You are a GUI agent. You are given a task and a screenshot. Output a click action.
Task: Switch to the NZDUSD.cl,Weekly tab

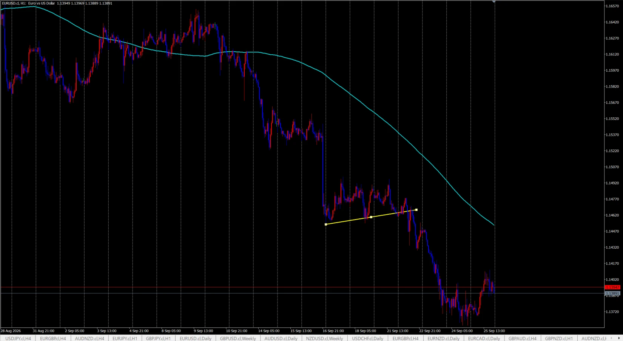pos(325,338)
